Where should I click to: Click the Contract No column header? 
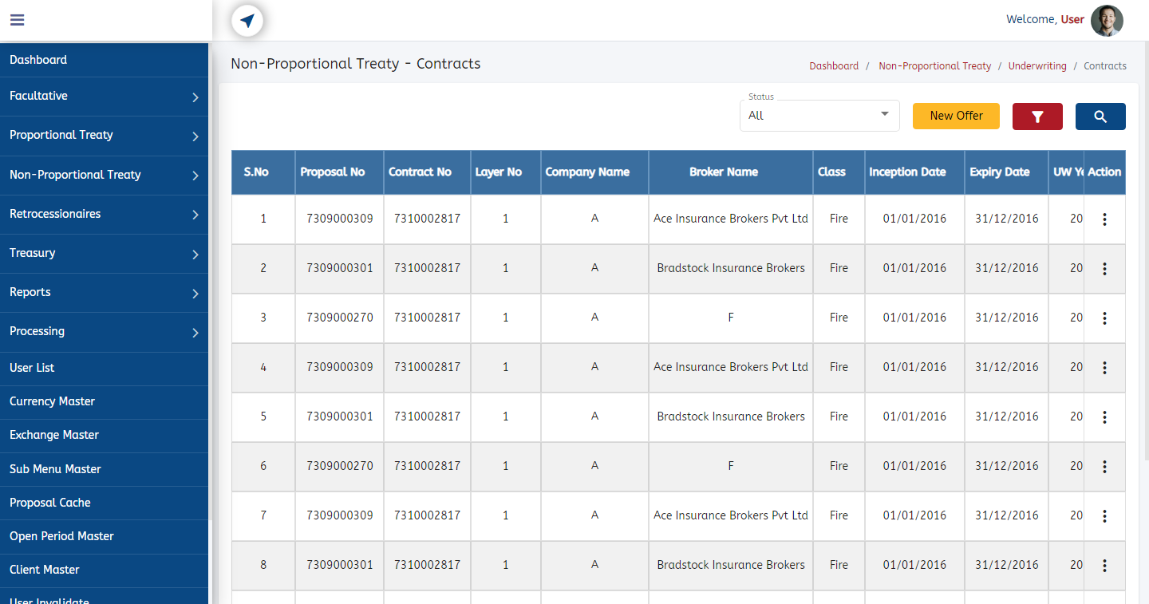pos(427,172)
